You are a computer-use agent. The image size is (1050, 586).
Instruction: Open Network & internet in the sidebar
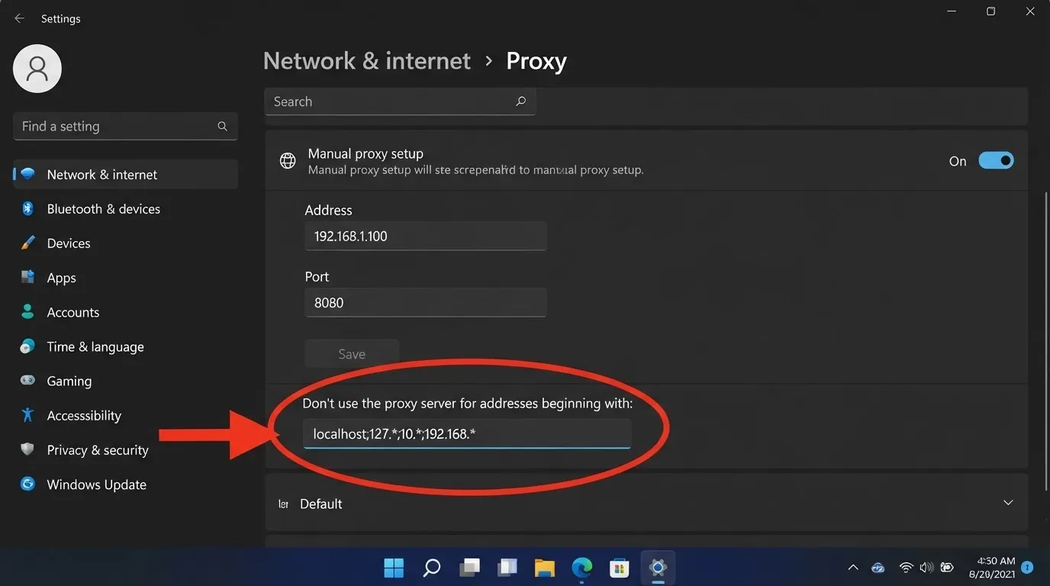[126, 175]
